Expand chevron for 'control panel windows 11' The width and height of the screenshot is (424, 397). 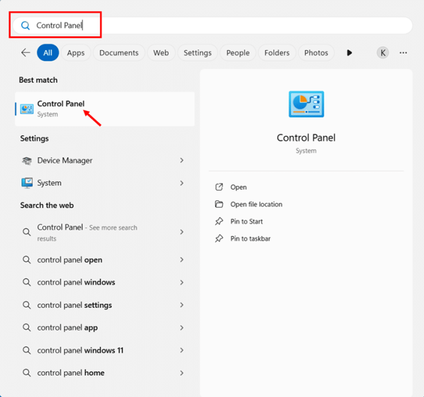tap(182, 350)
